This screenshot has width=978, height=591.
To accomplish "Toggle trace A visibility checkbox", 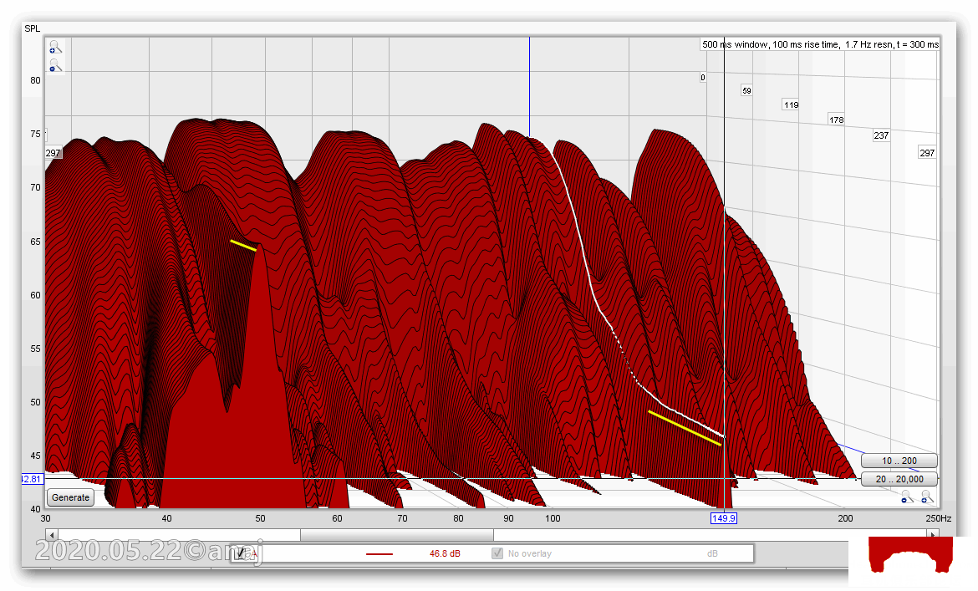I will coord(240,553).
